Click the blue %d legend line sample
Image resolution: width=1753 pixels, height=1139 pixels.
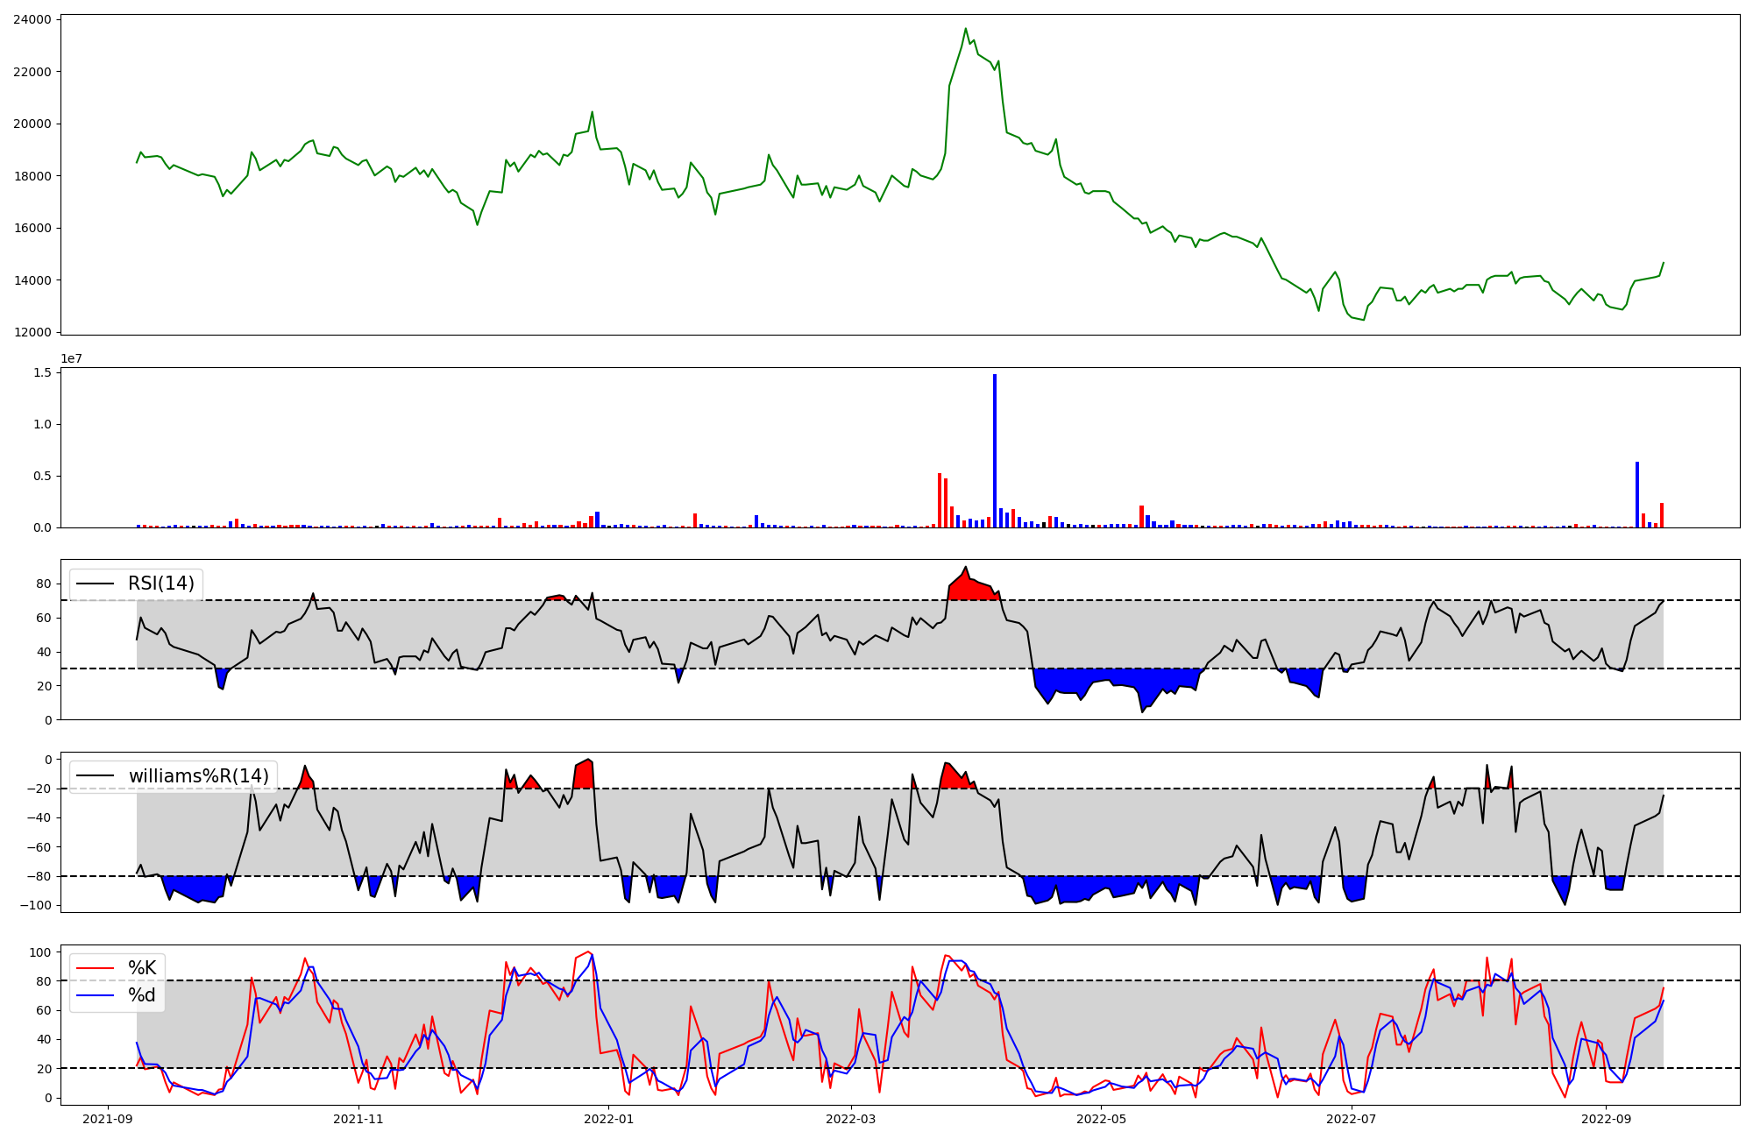(x=96, y=995)
